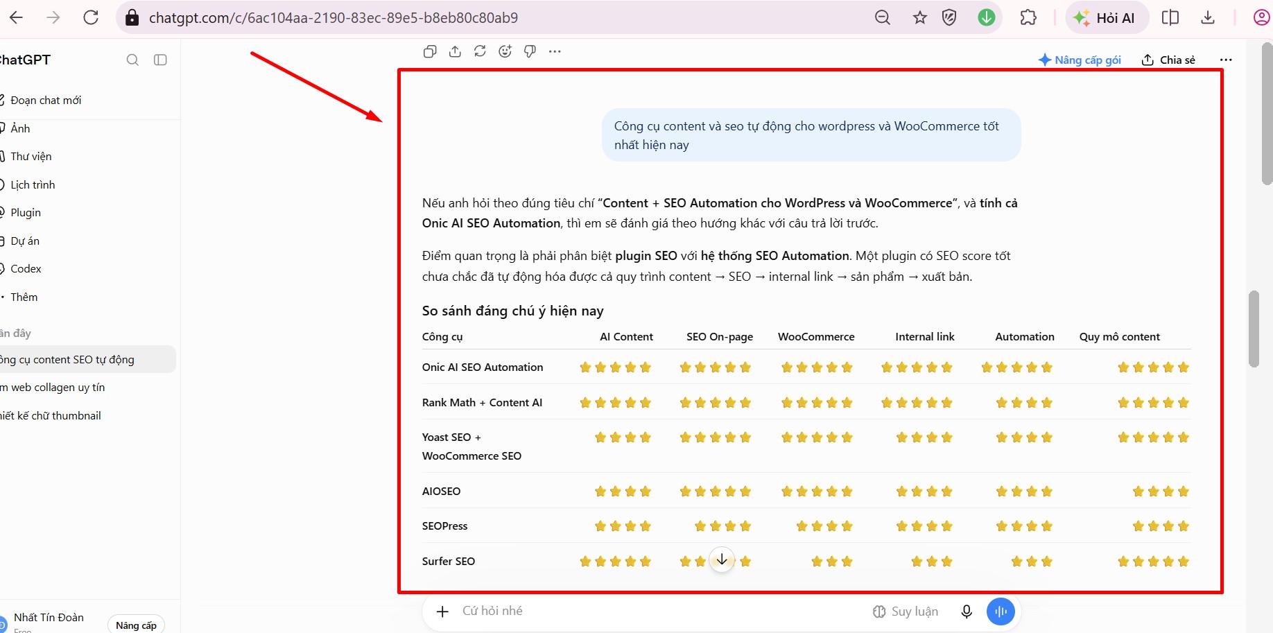Click the scroll-to-bottom arrow button

tap(722, 560)
